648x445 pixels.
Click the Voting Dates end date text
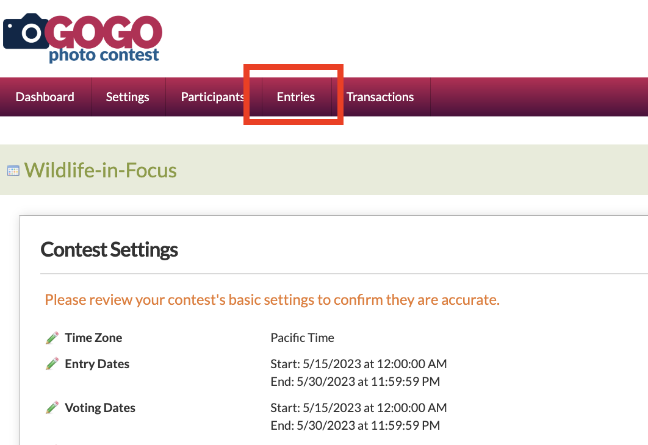(355, 425)
